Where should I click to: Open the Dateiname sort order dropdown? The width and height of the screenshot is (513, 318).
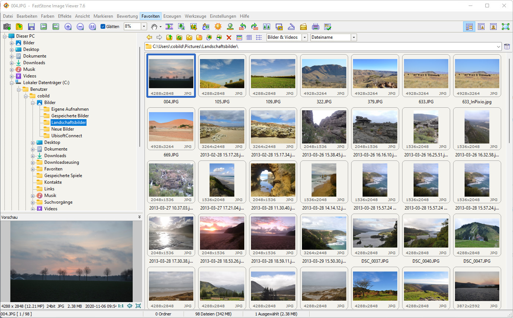point(354,37)
